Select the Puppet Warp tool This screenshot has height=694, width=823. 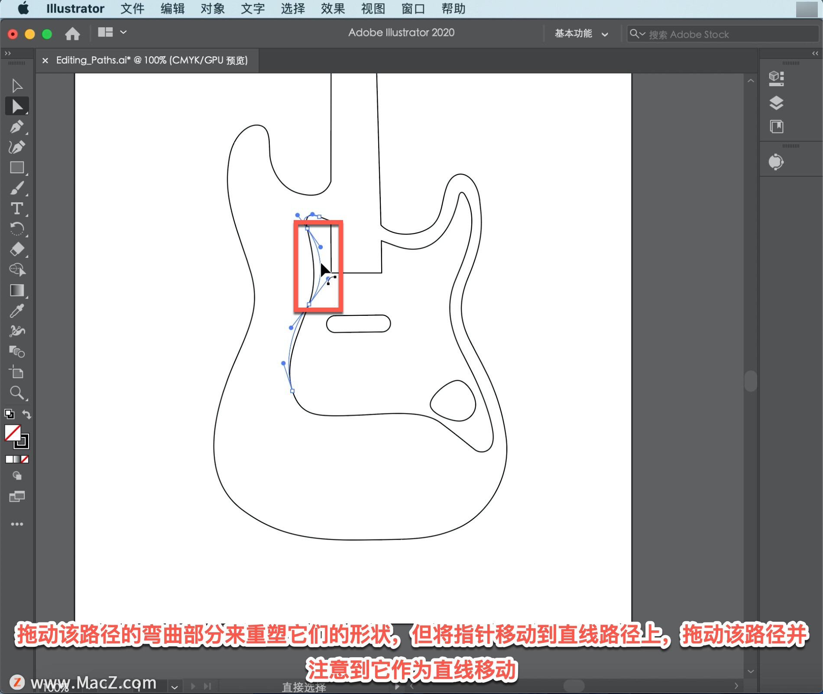17,331
